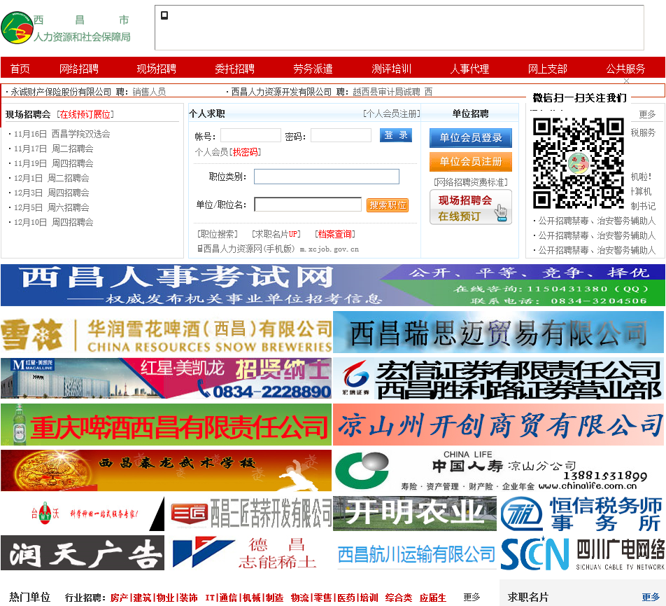This screenshot has width=666, height=606.
Task: Focus the 帐号 input field
Action: (250, 136)
